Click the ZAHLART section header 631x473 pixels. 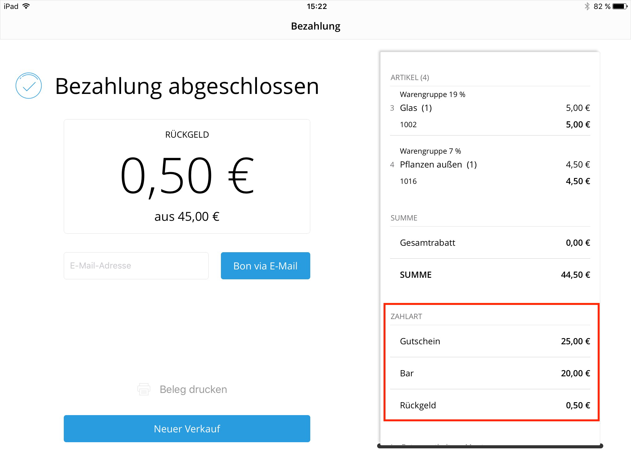[x=406, y=317]
